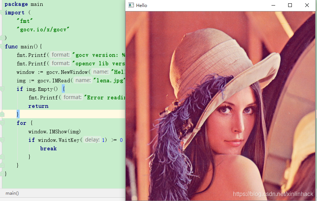
Task: Click the "fmt" import string
Action: (24, 21)
